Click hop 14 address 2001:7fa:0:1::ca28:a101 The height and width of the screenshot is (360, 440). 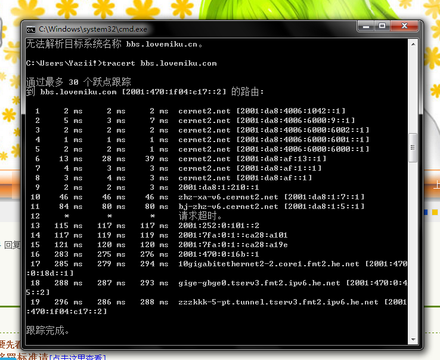click(x=233, y=235)
